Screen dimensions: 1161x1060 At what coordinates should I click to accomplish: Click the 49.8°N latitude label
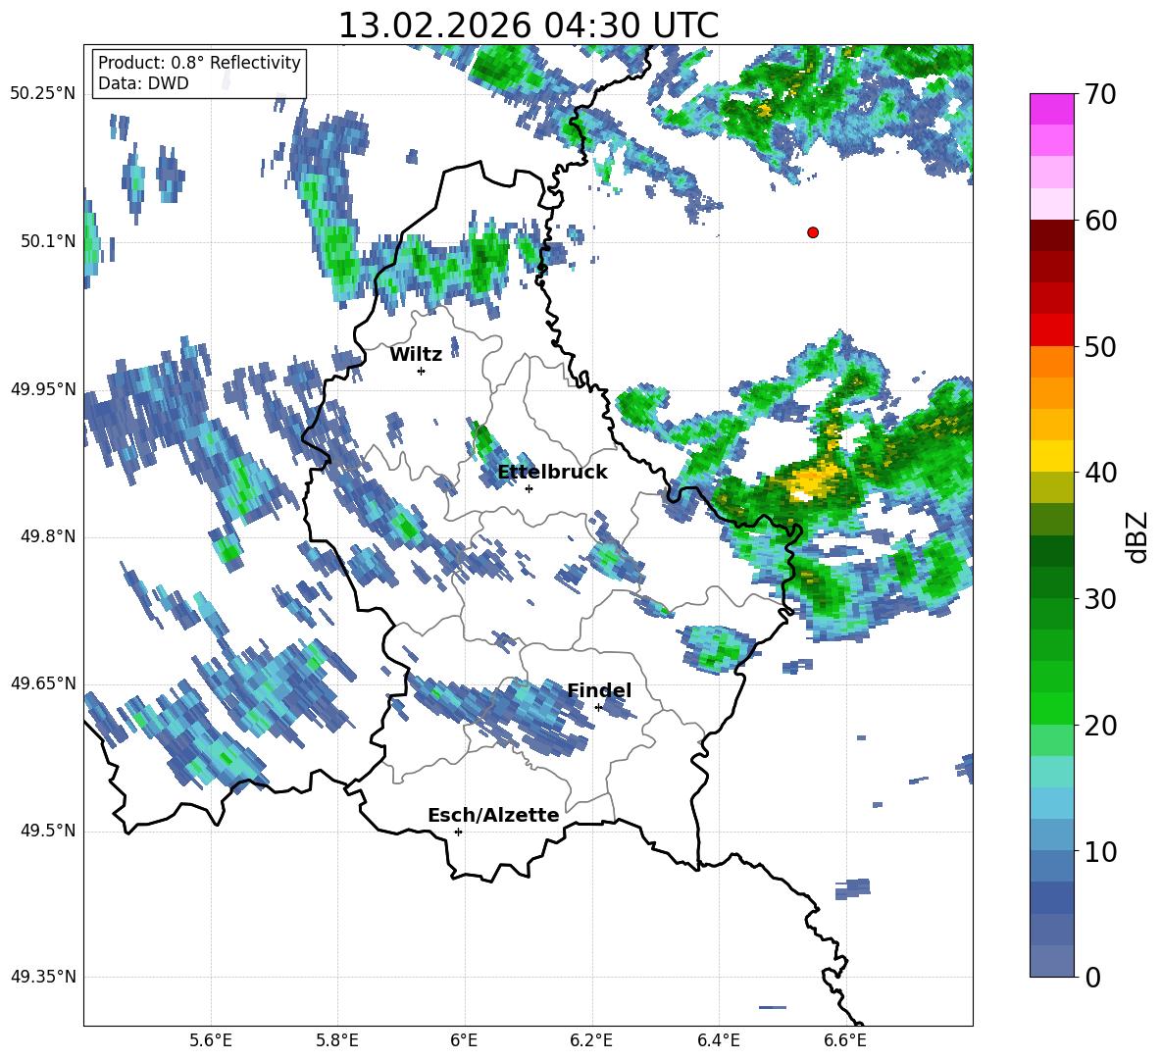click(48, 536)
